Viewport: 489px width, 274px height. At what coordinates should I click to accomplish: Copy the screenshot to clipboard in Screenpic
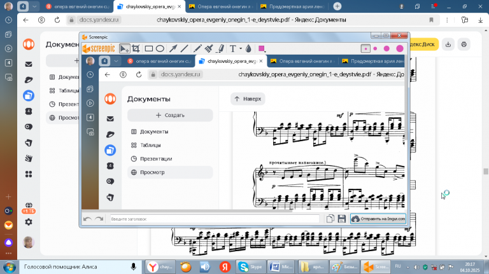click(x=330, y=219)
